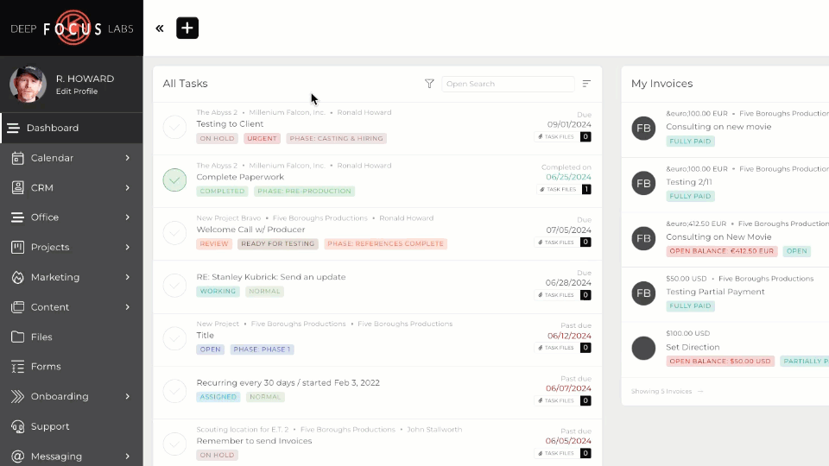
Task: Click the Deep Focus Labs logo
Action: coord(72,28)
